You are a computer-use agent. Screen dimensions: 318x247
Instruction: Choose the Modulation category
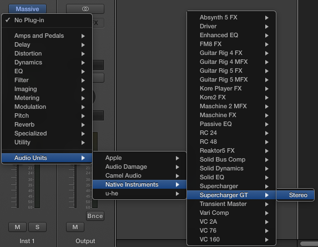(47, 107)
